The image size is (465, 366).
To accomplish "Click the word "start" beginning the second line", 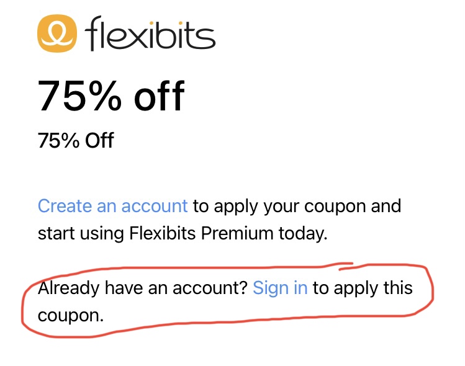I will [x=56, y=234].
